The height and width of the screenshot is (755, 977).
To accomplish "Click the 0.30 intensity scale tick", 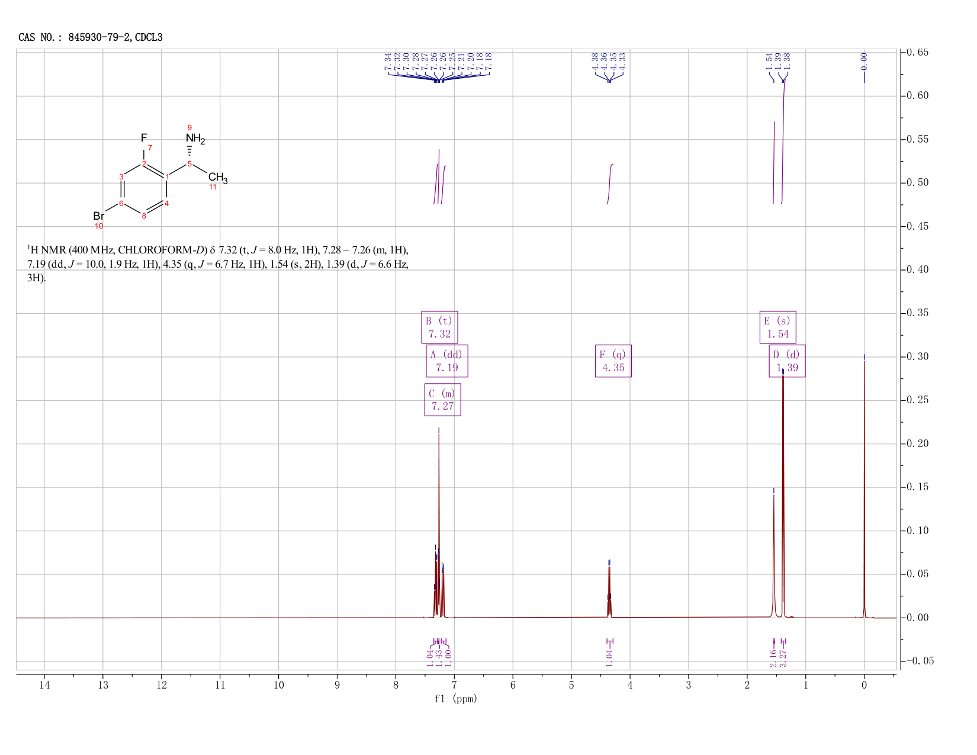I will click(x=917, y=356).
